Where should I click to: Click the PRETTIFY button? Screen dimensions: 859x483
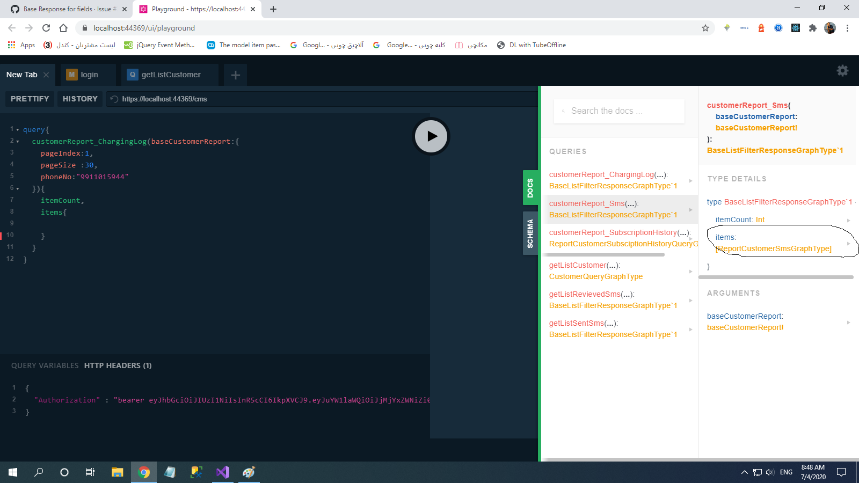click(x=30, y=99)
